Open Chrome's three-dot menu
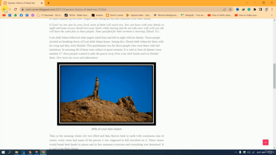Image resolution: width=276 pixels, height=155 pixels. point(272,9)
